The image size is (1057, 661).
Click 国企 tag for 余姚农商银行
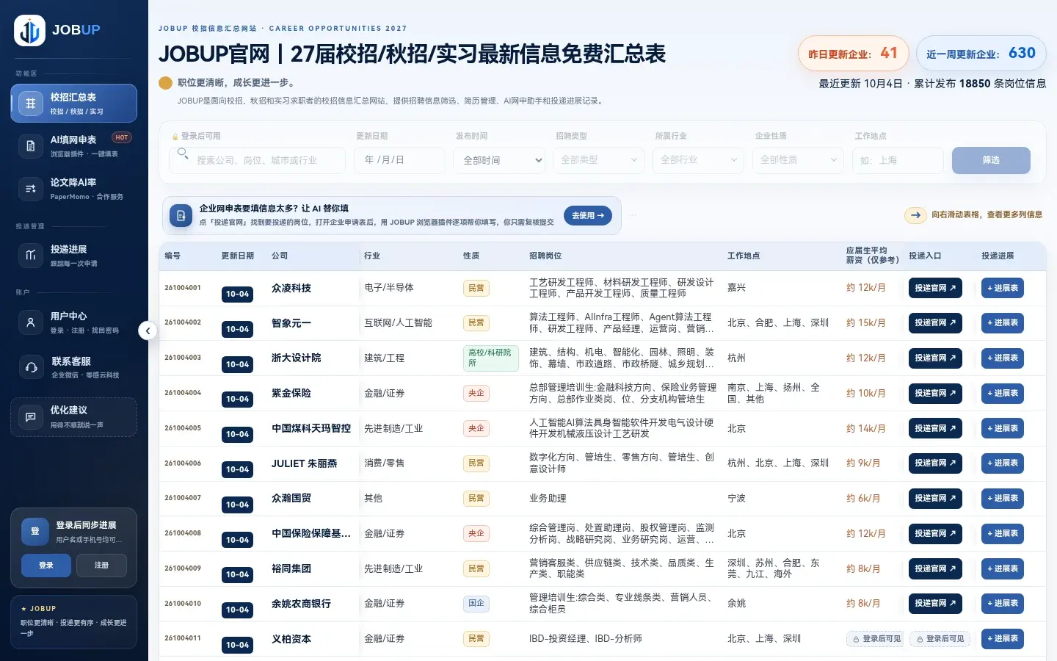pyautogui.click(x=476, y=604)
